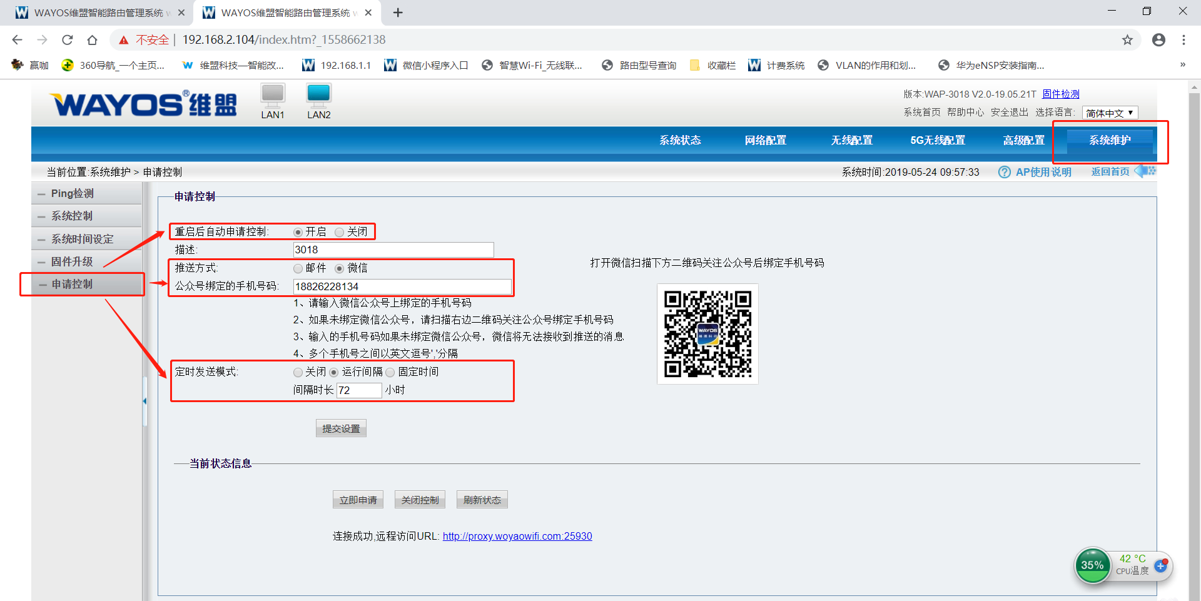Click the 安全退出 link
This screenshot has height=601, width=1201.
pos(1009,112)
